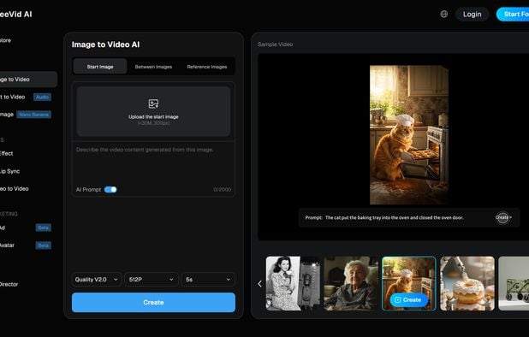Click the large blue Create button
529x337 pixels.
coord(153,302)
